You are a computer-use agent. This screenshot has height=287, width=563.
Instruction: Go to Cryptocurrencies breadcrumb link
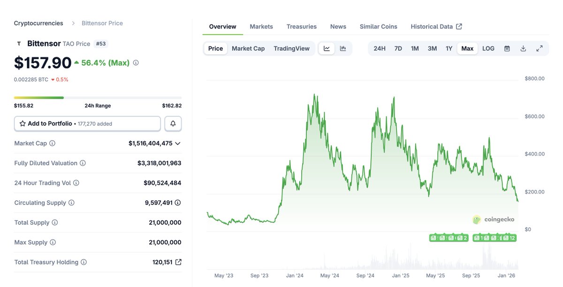[38, 23]
